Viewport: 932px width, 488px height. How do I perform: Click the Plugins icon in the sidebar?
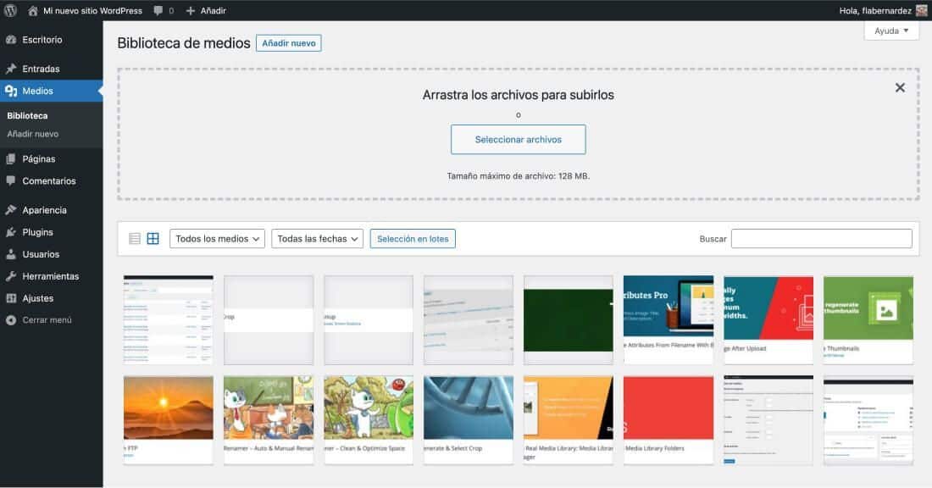coord(11,231)
